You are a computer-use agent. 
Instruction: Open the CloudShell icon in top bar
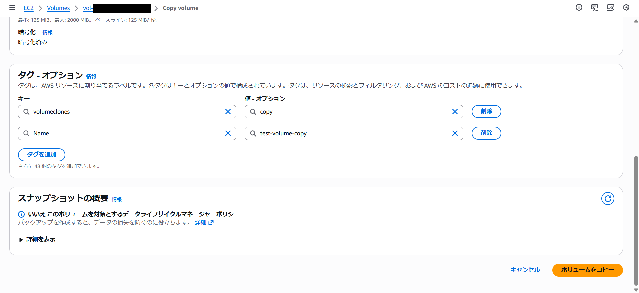tap(595, 8)
